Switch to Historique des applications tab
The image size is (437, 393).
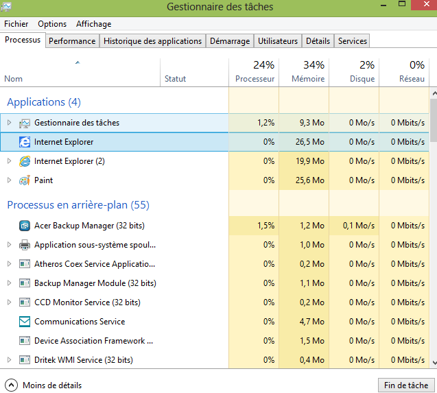click(152, 41)
